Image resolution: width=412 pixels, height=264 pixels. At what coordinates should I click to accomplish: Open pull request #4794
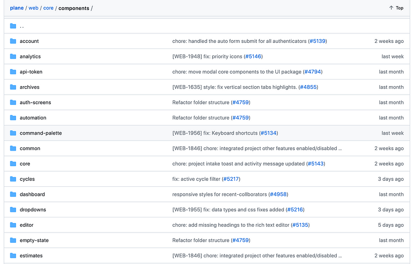[313, 72]
